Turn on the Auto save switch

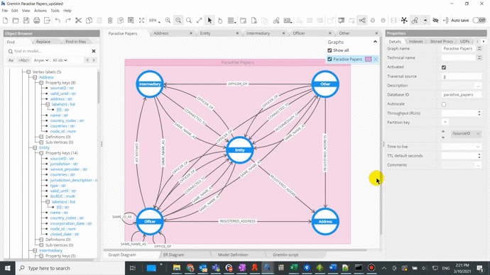[479, 21]
